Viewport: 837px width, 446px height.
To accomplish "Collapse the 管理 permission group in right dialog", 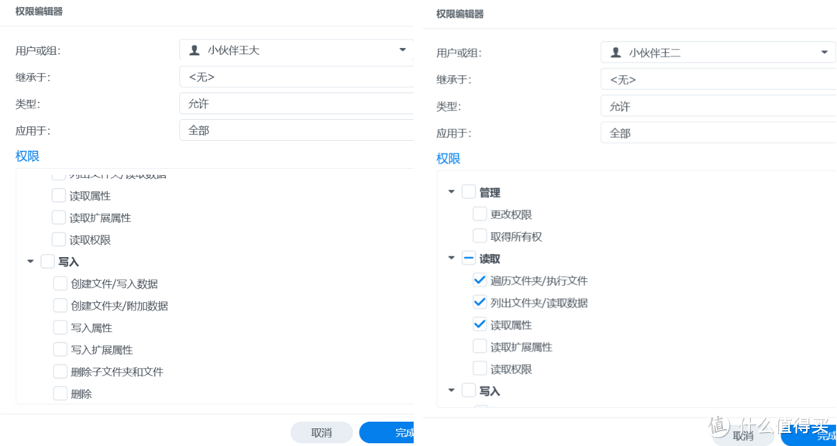I will pos(452,191).
